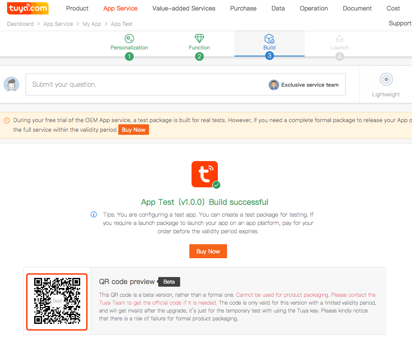Open the App Service menu
Image resolution: width=412 pixels, height=351 pixels.
click(121, 8)
